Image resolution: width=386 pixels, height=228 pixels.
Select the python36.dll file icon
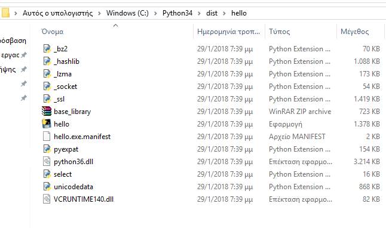click(47, 161)
